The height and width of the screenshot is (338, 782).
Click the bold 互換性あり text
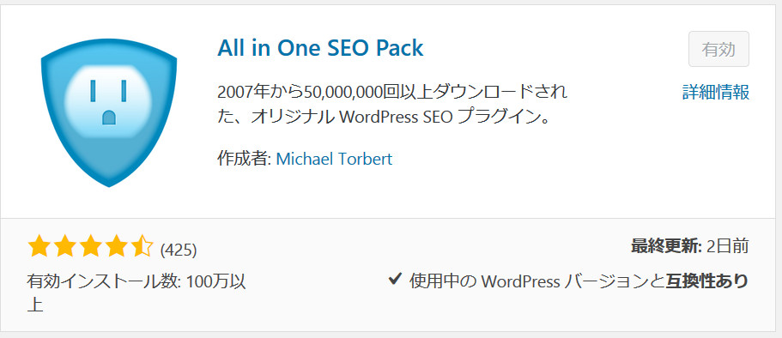[707, 281]
